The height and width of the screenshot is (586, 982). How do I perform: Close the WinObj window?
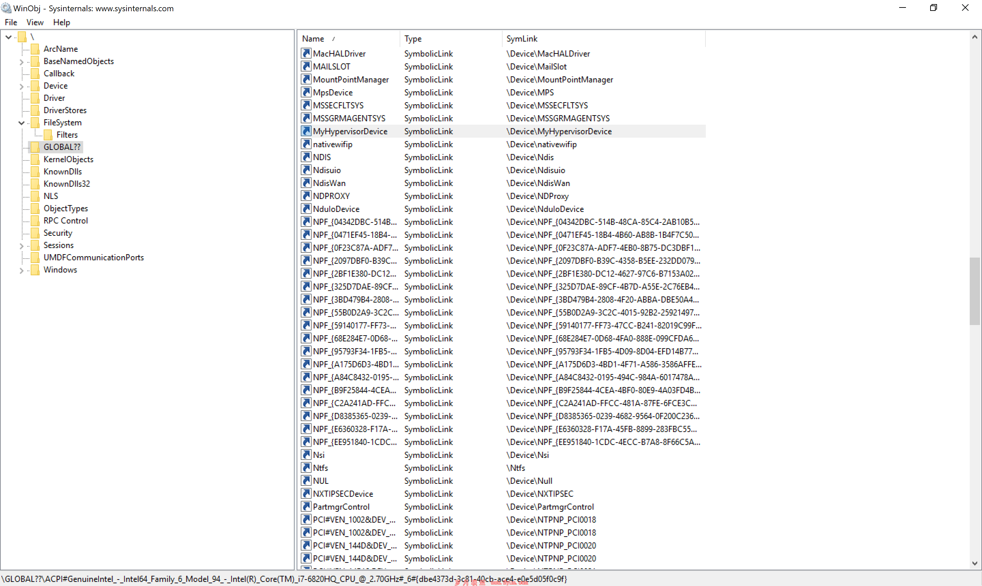pyautogui.click(x=965, y=8)
